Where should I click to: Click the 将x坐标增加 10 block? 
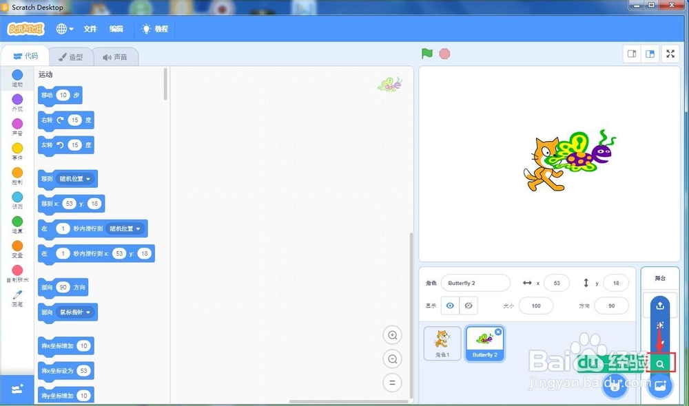[x=66, y=346]
